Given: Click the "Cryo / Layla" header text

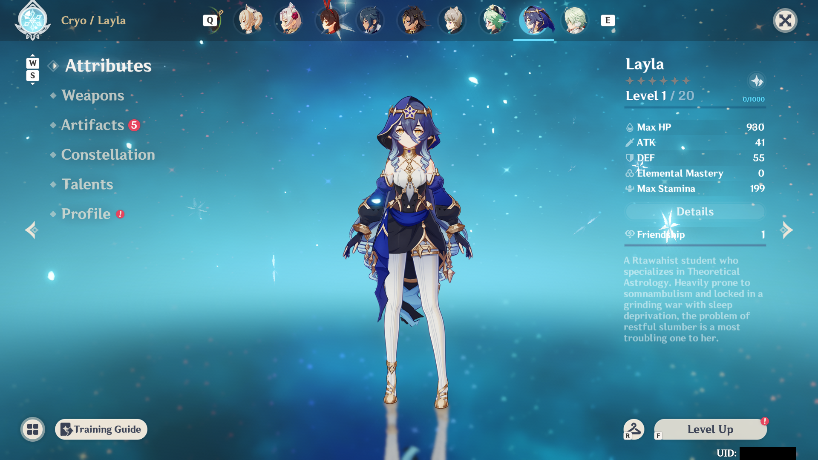Looking at the screenshot, I should [x=93, y=20].
